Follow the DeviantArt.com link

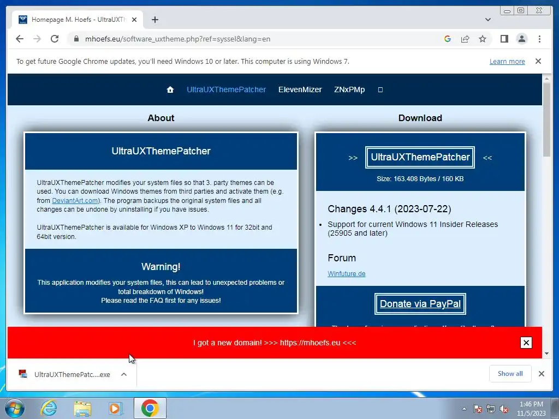point(75,201)
